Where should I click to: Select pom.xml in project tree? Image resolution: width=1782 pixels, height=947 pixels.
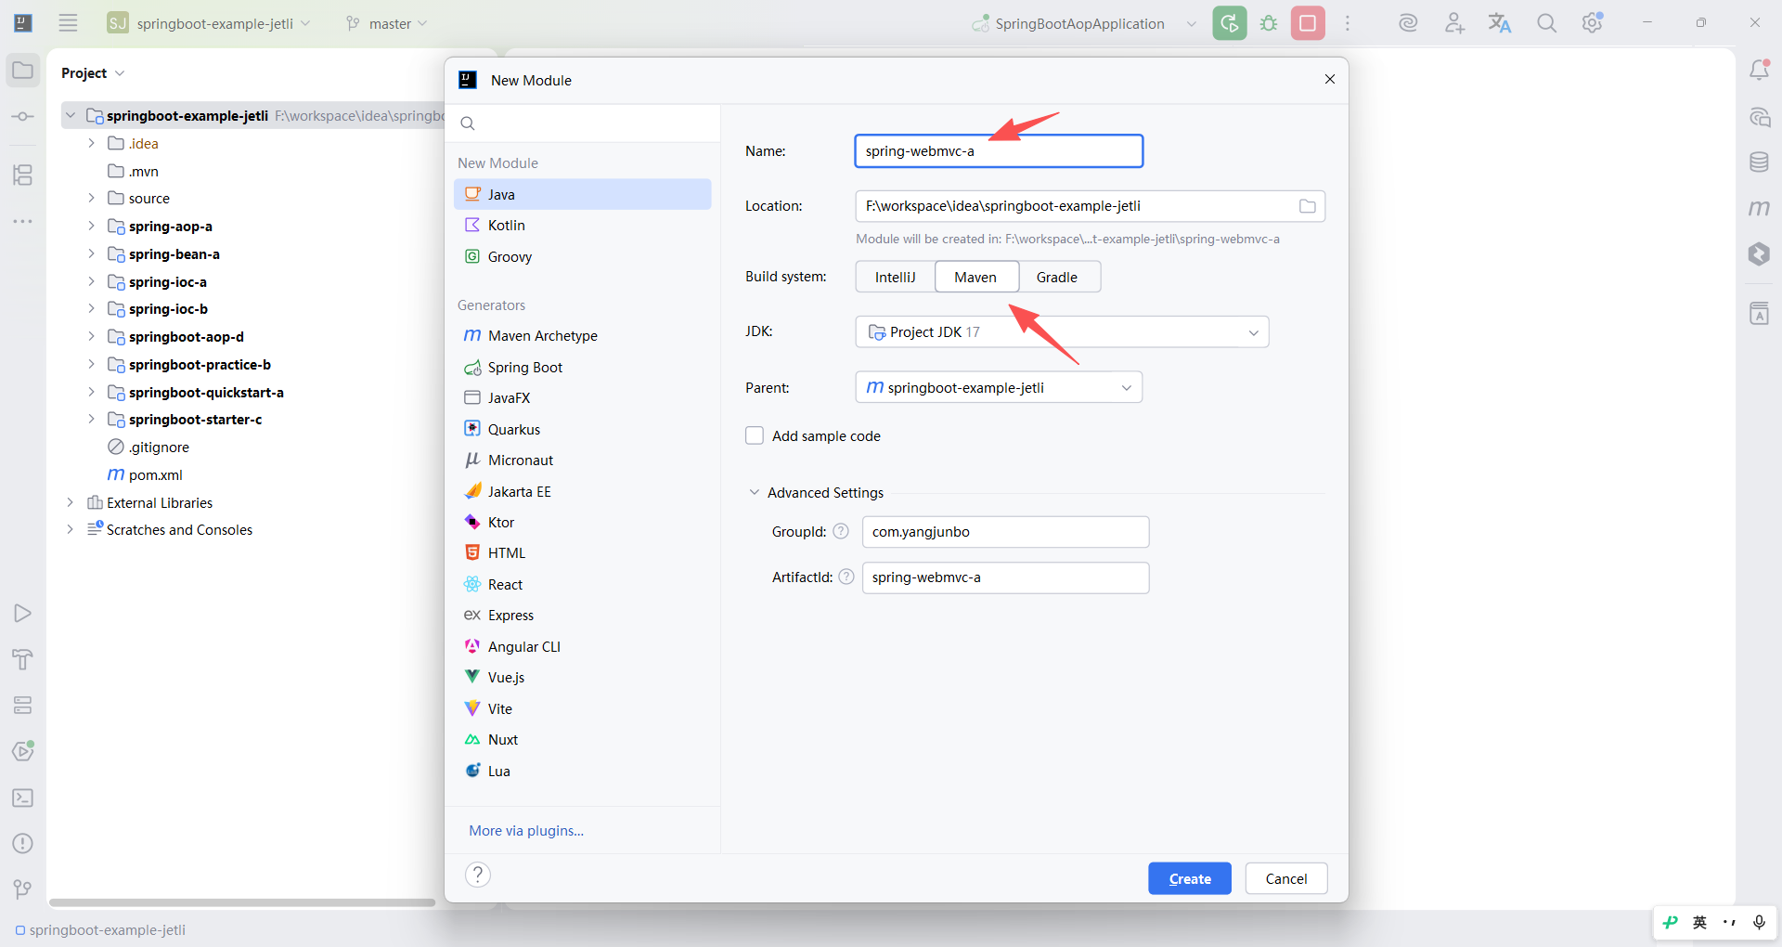click(x=155, y=474)
